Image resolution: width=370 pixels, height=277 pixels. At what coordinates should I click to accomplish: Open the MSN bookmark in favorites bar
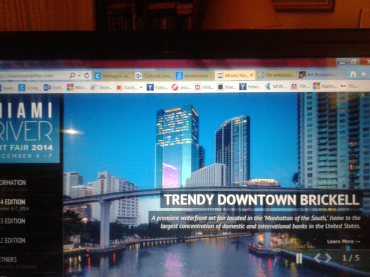[276, 87]
